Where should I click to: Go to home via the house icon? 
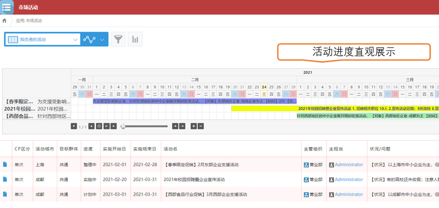5,21
